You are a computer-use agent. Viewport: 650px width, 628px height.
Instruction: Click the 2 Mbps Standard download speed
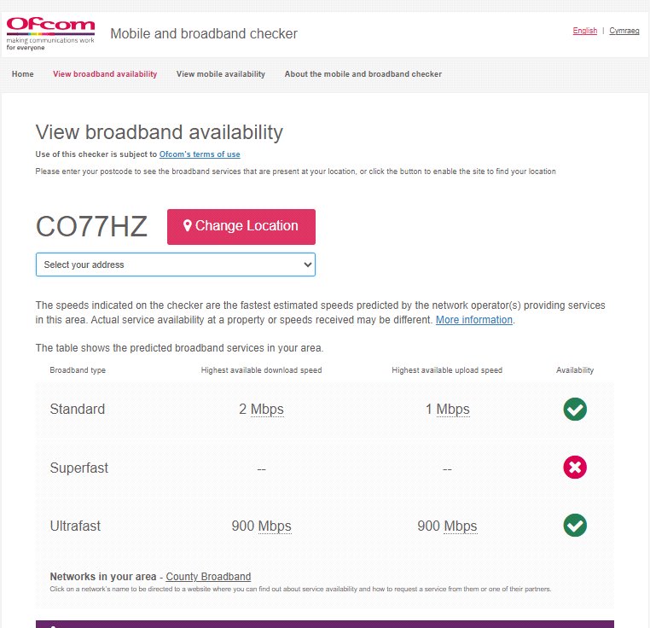point(261,409)
